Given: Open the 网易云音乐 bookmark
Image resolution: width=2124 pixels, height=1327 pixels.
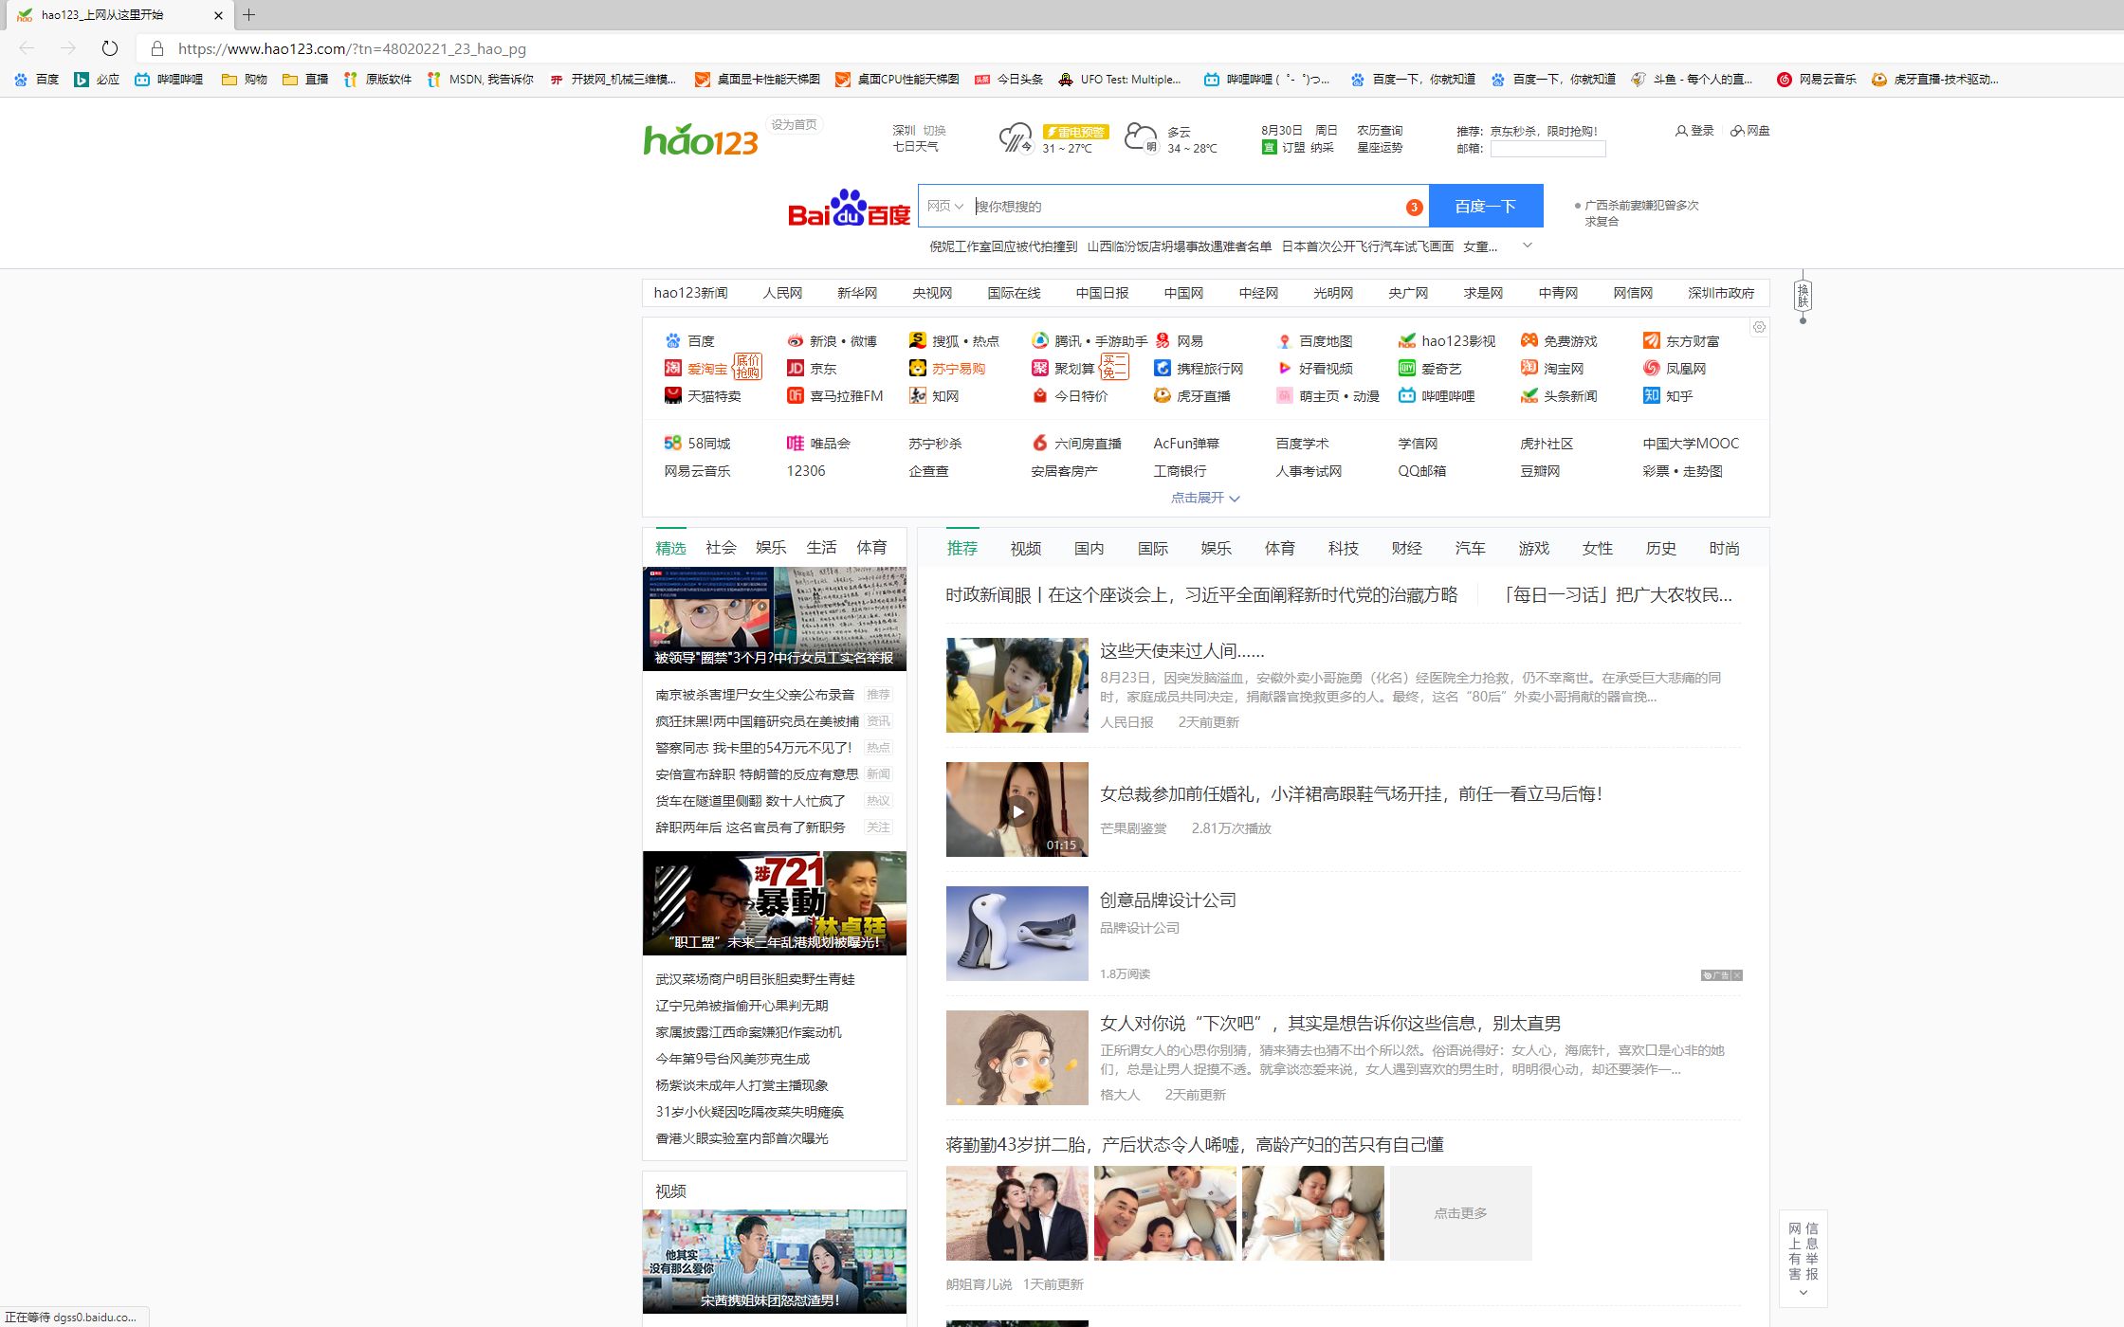Looking at the screenshot, I should click(1817, 80).
